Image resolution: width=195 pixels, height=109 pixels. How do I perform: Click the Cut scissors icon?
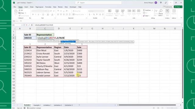(x=19, y=10)
